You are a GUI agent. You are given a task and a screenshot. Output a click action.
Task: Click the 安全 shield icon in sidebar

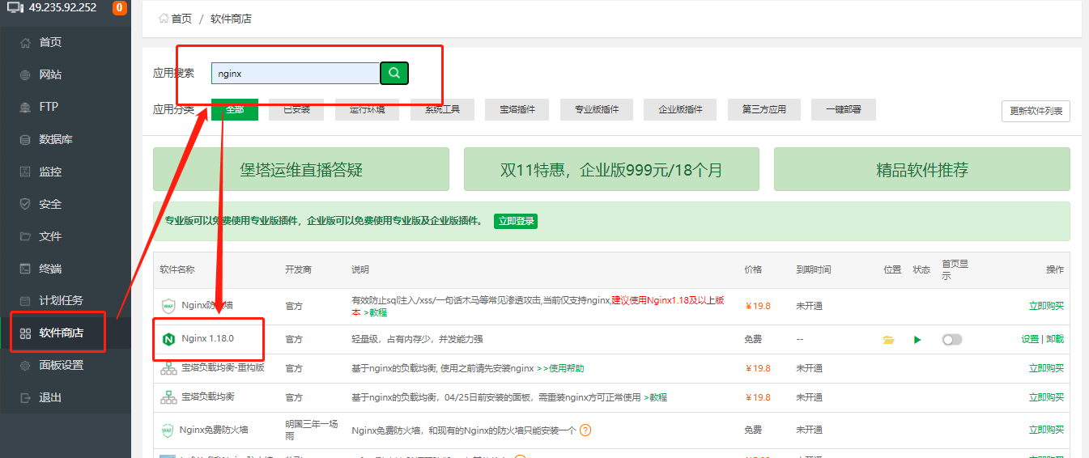click(25, 204)
